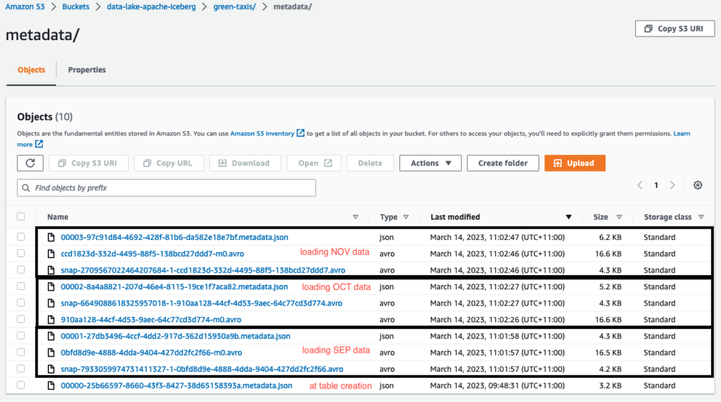Click file icon of snap-7933059974731411327 avro
The height and width of the screenshot is (402, 721).
51,369
